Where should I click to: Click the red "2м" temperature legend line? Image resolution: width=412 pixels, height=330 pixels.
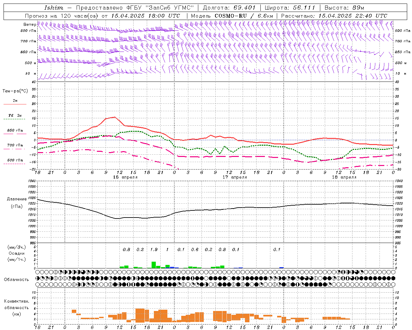point(15,104)
